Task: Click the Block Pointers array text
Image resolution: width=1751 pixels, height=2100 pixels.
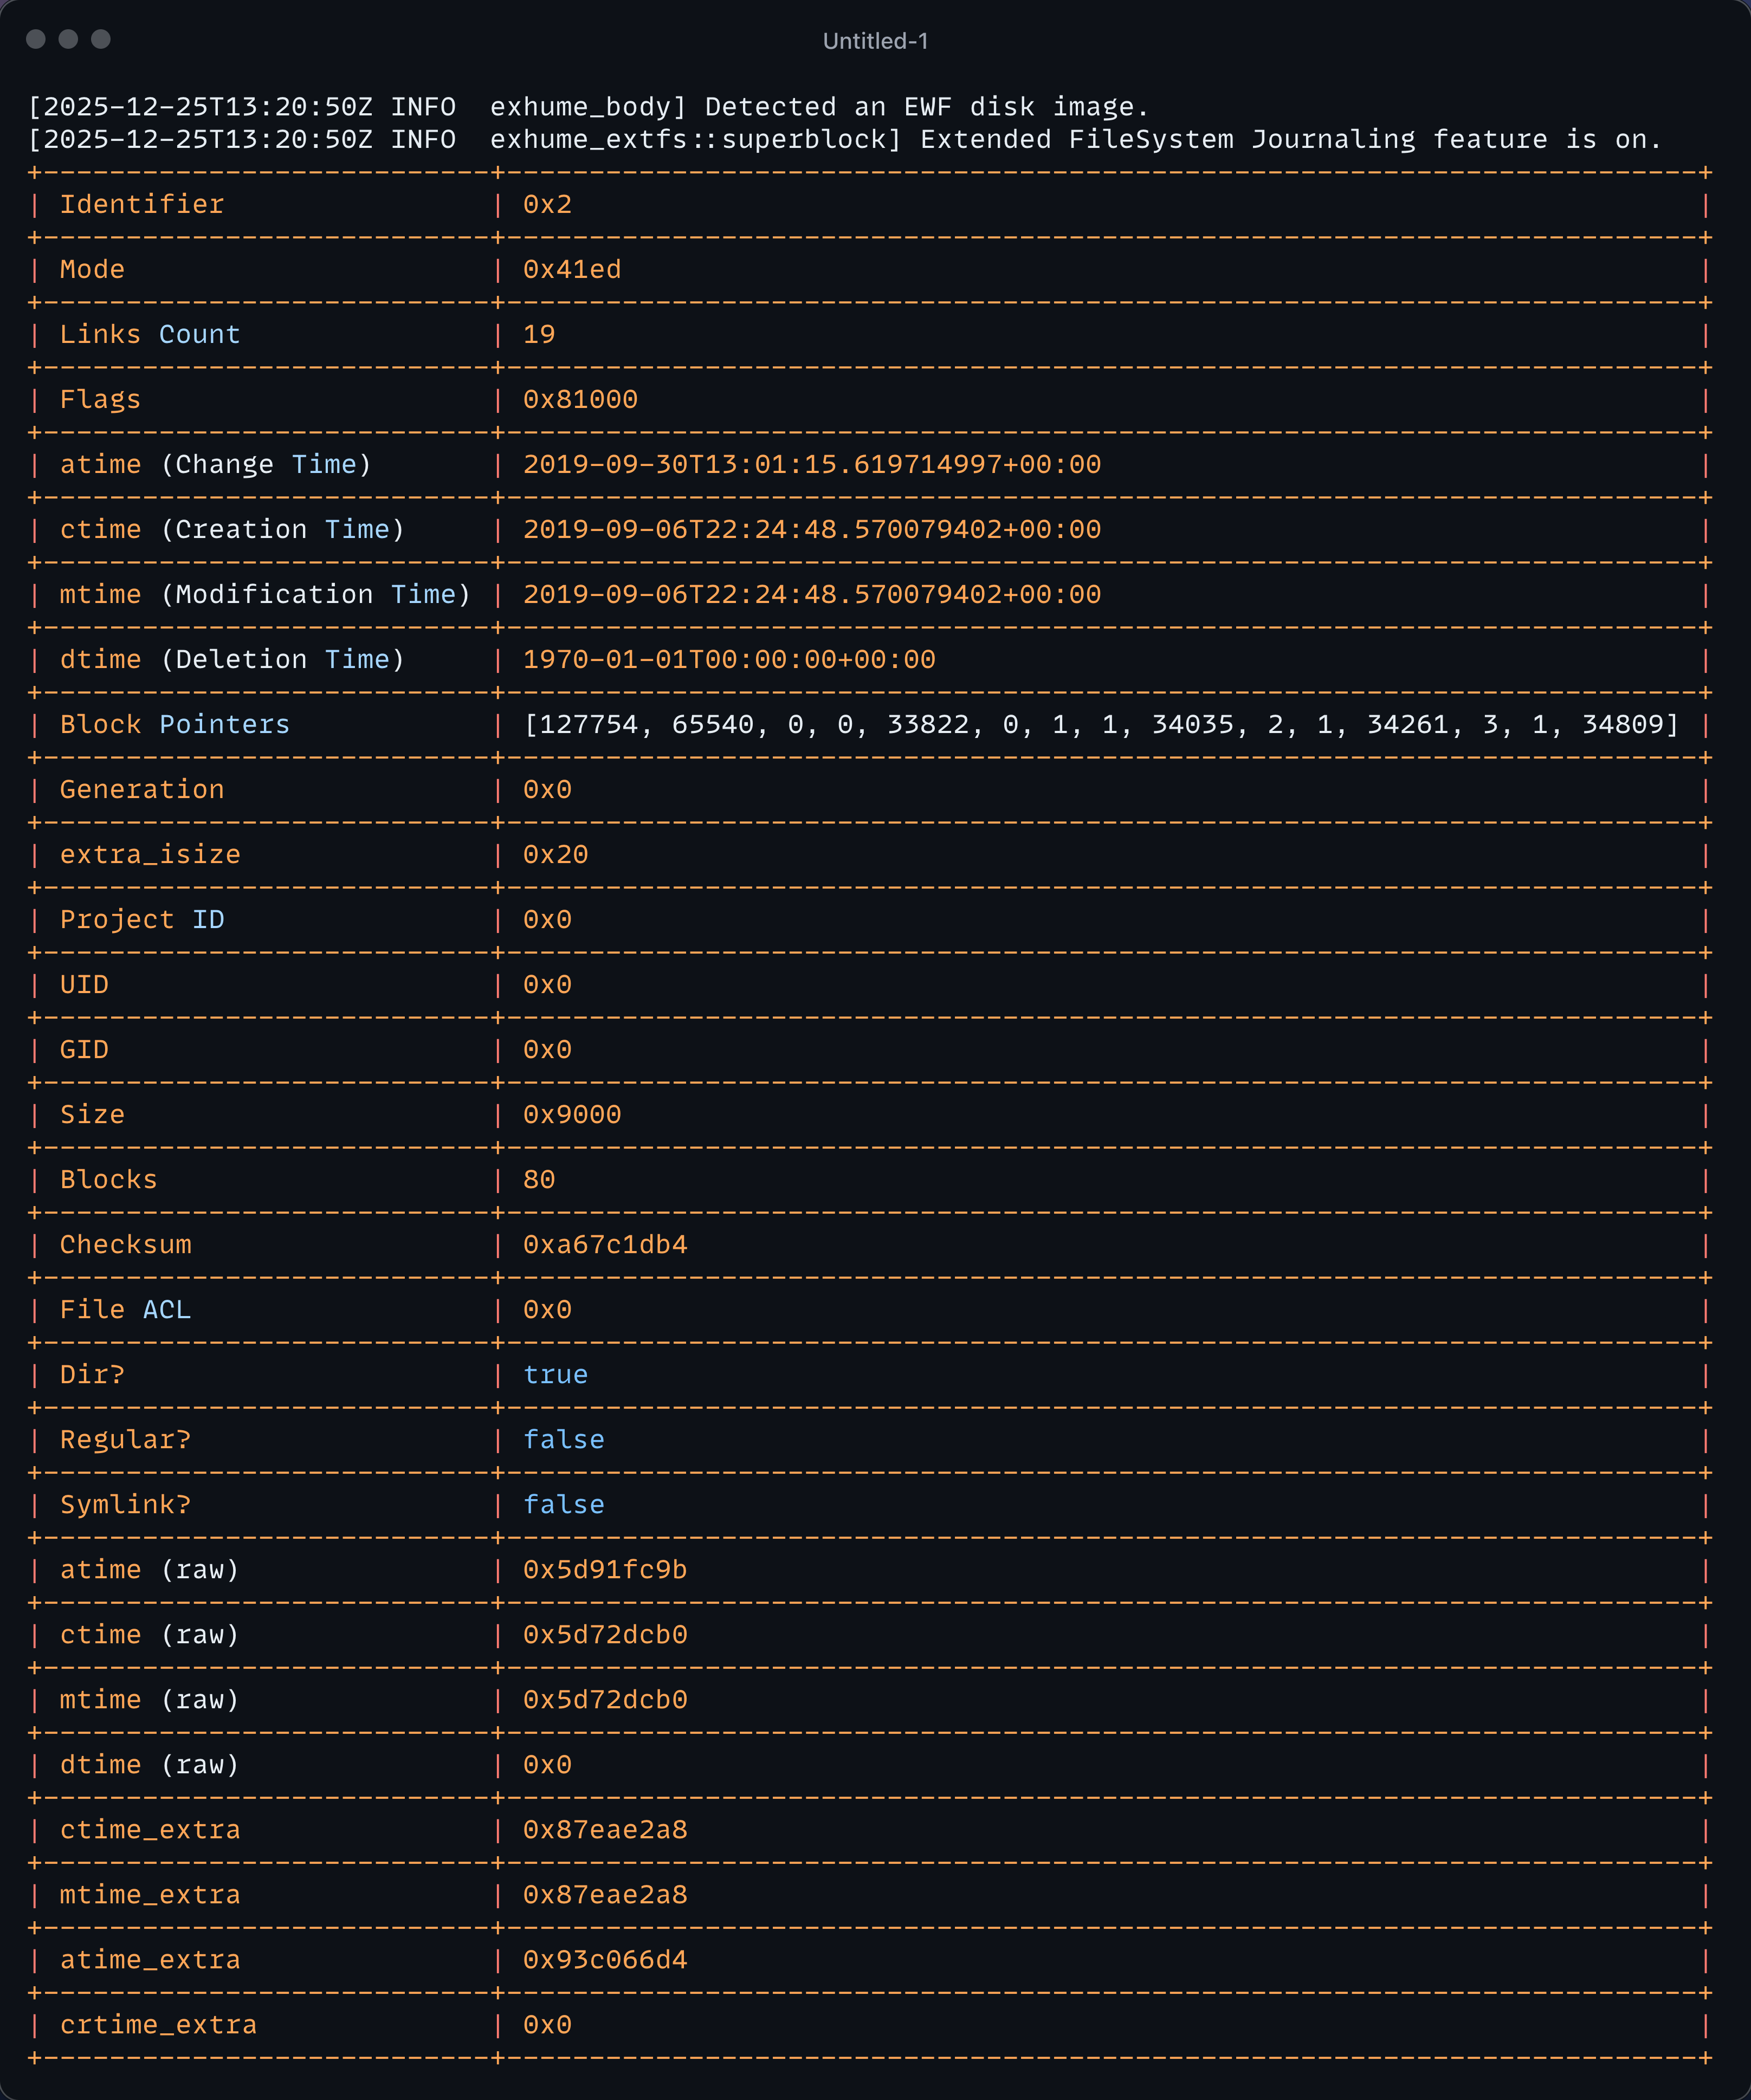Action: click(1100, 725)
